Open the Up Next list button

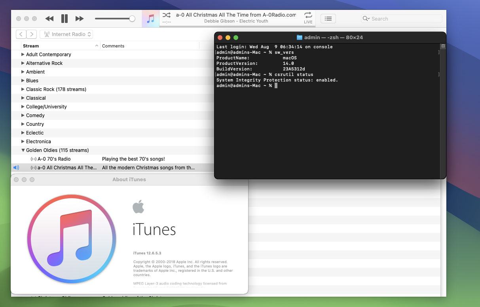click(x=328, y=19)
